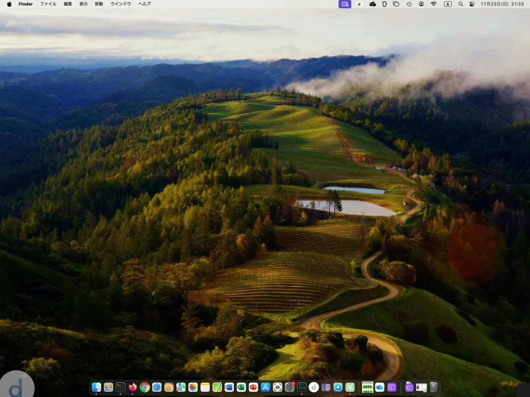Screen dimensions: 530x397
Task: Open Firefox in the Dock
Action: click(132, 387)
